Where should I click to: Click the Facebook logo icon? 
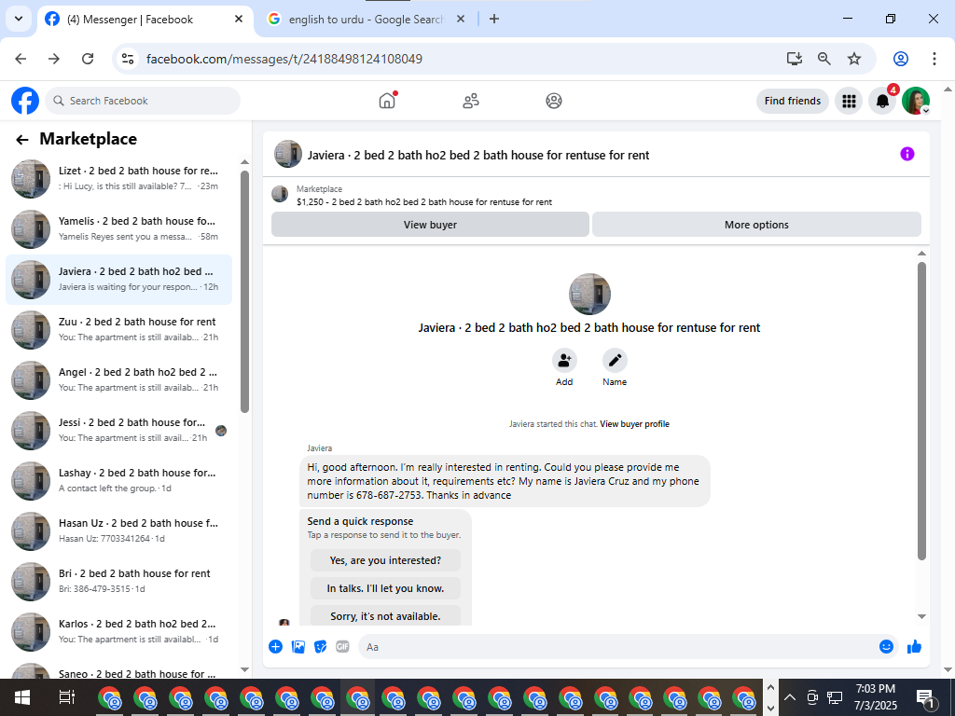25,101
